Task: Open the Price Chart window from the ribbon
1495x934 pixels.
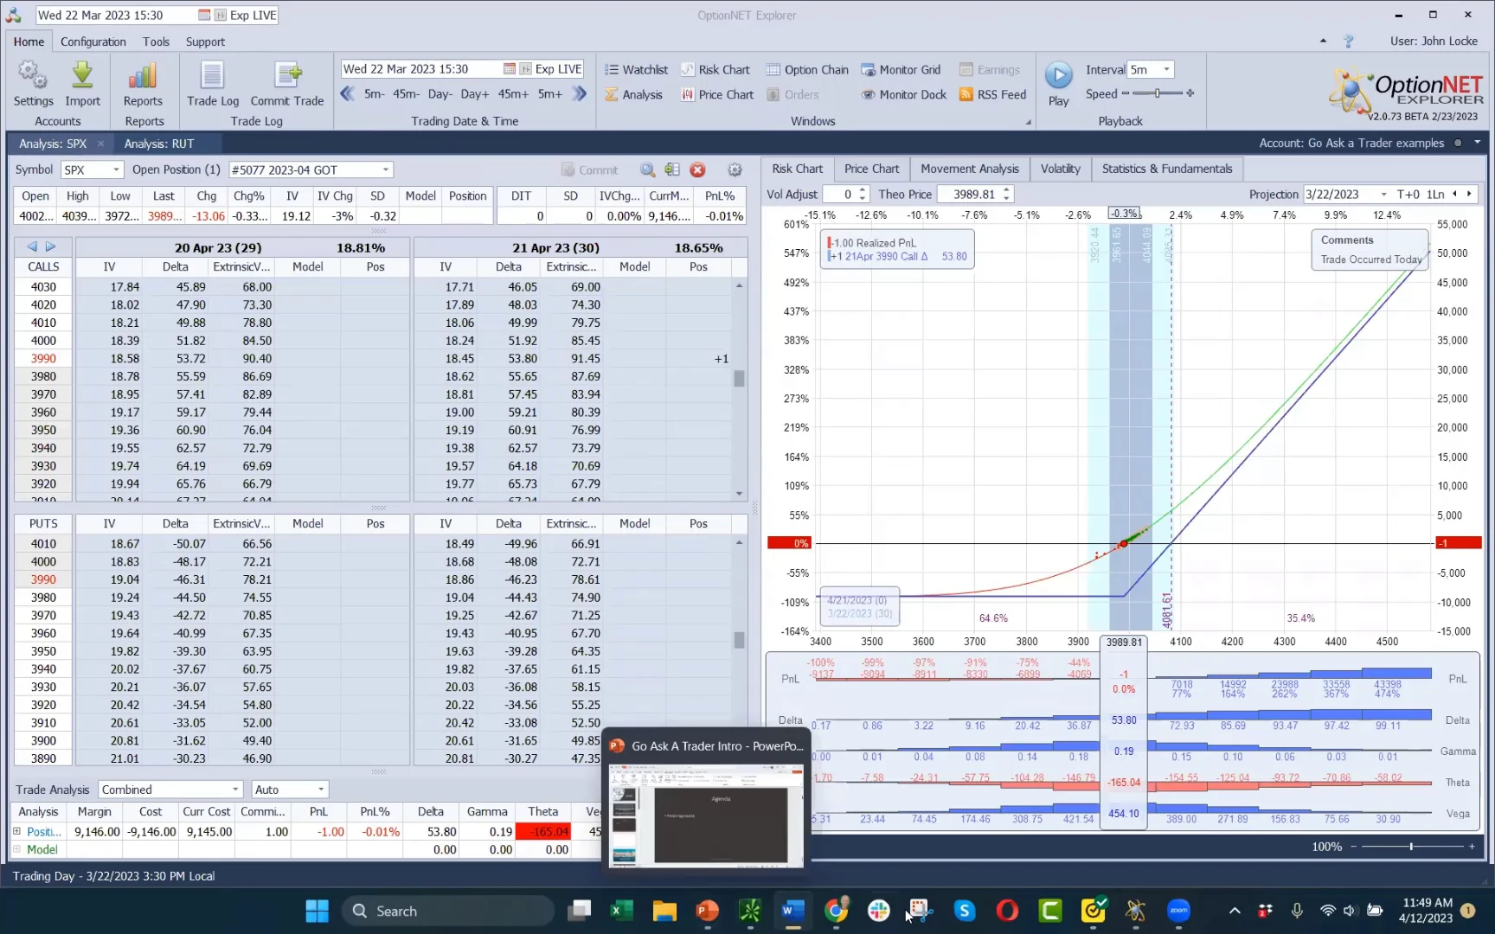Action: pos(717,94)
